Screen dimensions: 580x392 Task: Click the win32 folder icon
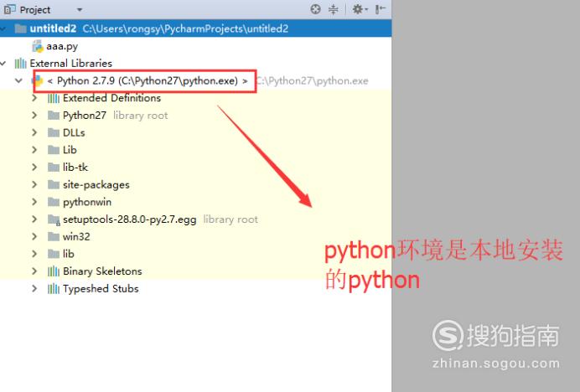[x=54, y=236]
